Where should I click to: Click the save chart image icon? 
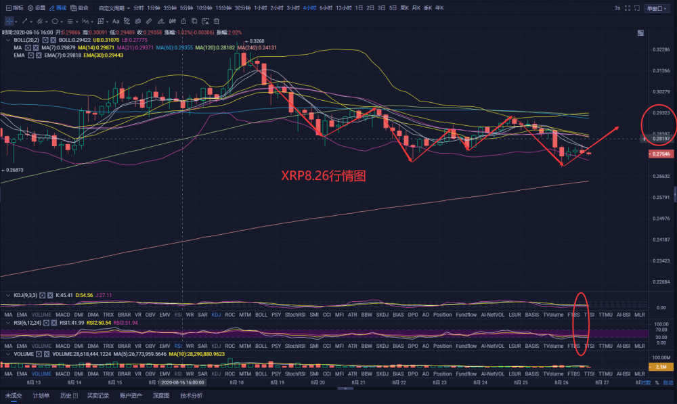pyautogui.click(x=206, y=21)
